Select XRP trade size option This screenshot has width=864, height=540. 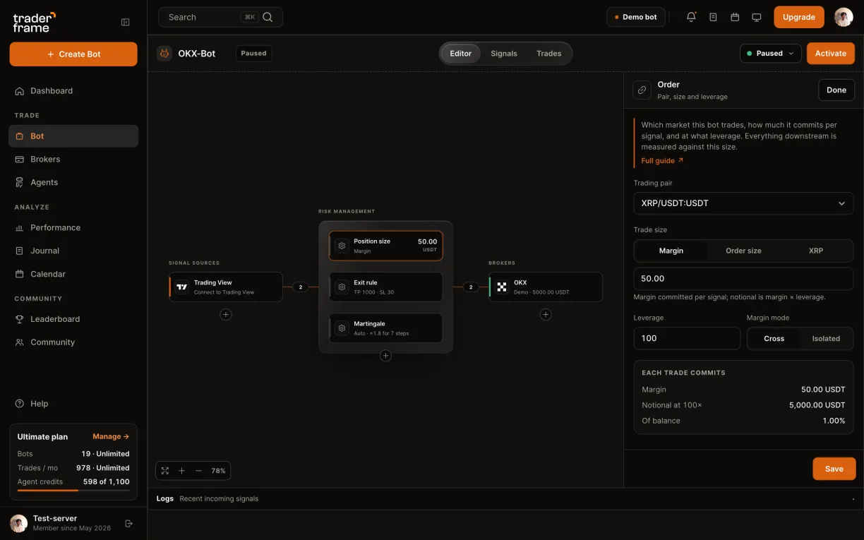point(816,251)
